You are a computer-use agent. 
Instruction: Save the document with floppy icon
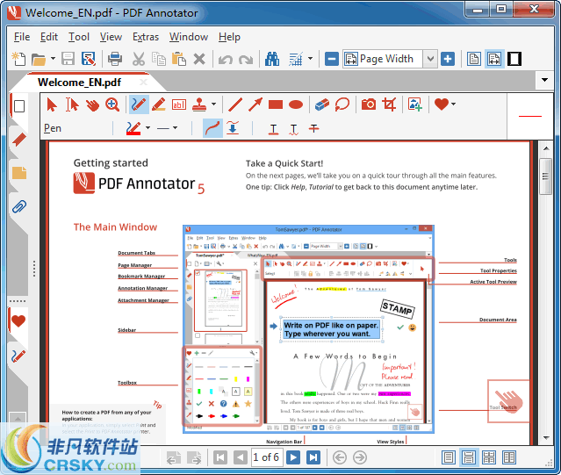click(x=68, y=59)
